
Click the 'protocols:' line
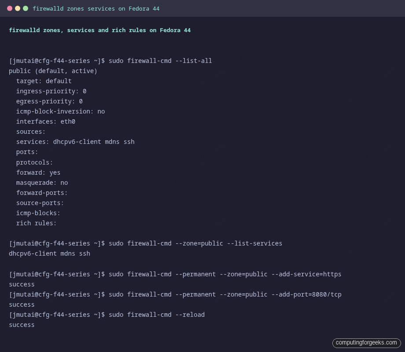pyautogui.click(x=34, y=162)
